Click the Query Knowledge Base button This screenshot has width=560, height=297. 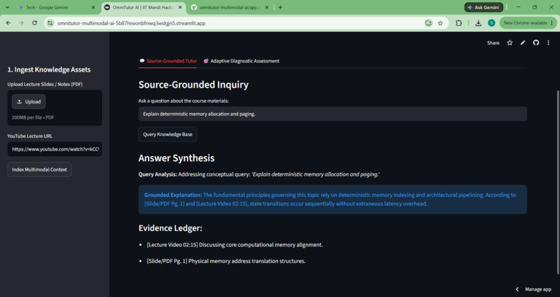click(167, 135)
